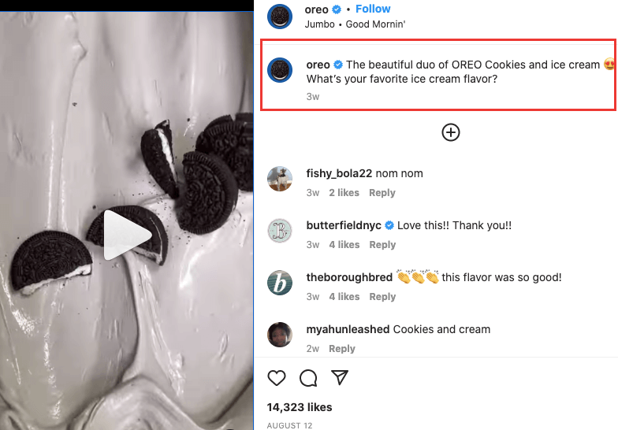The width and height of the screenshot is (618, 430).
Task: Open myahunleashed's profile avatar
Action: tap(280, 335)
